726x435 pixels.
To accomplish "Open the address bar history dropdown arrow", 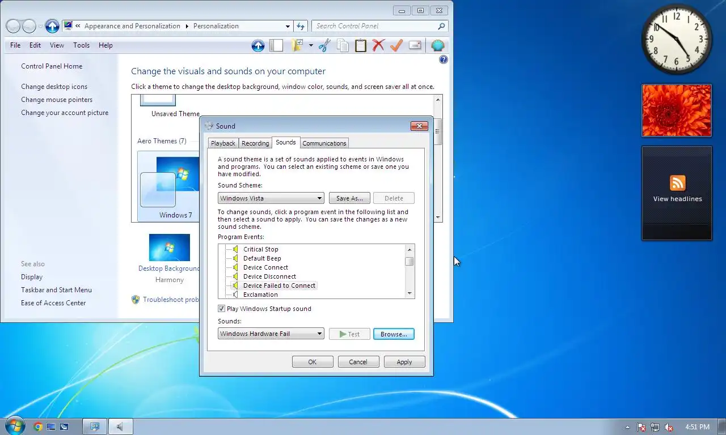I will pyautogui.click(x=288, y=26).
